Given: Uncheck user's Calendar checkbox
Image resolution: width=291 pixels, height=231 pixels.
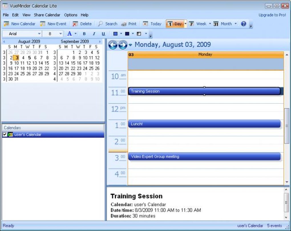Looking at the screenshot, I should (5, 135).
